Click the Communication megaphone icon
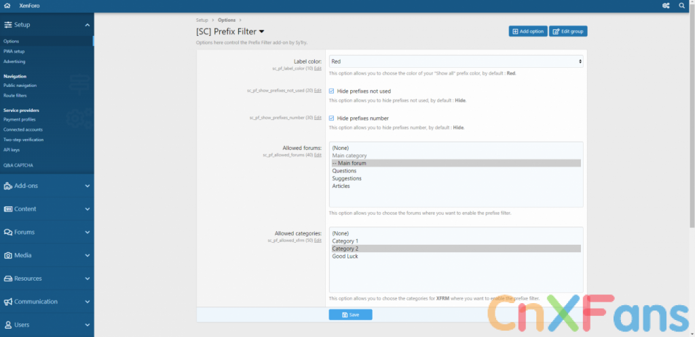Image resolution: width=695 pixels, height=337 pixels. pos(7,302)
